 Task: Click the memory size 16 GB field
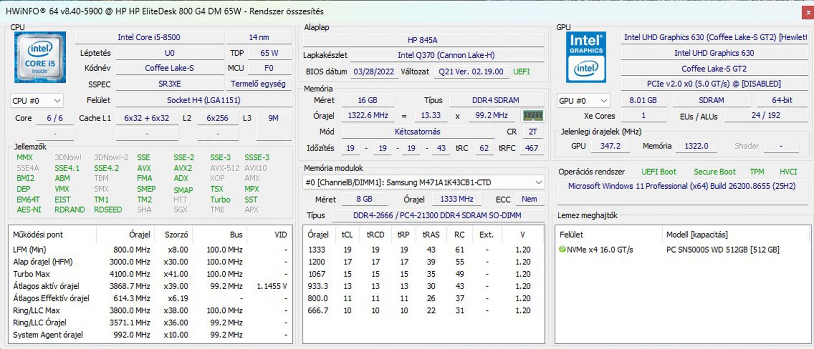pyautogui.click(x=367, y=100)
